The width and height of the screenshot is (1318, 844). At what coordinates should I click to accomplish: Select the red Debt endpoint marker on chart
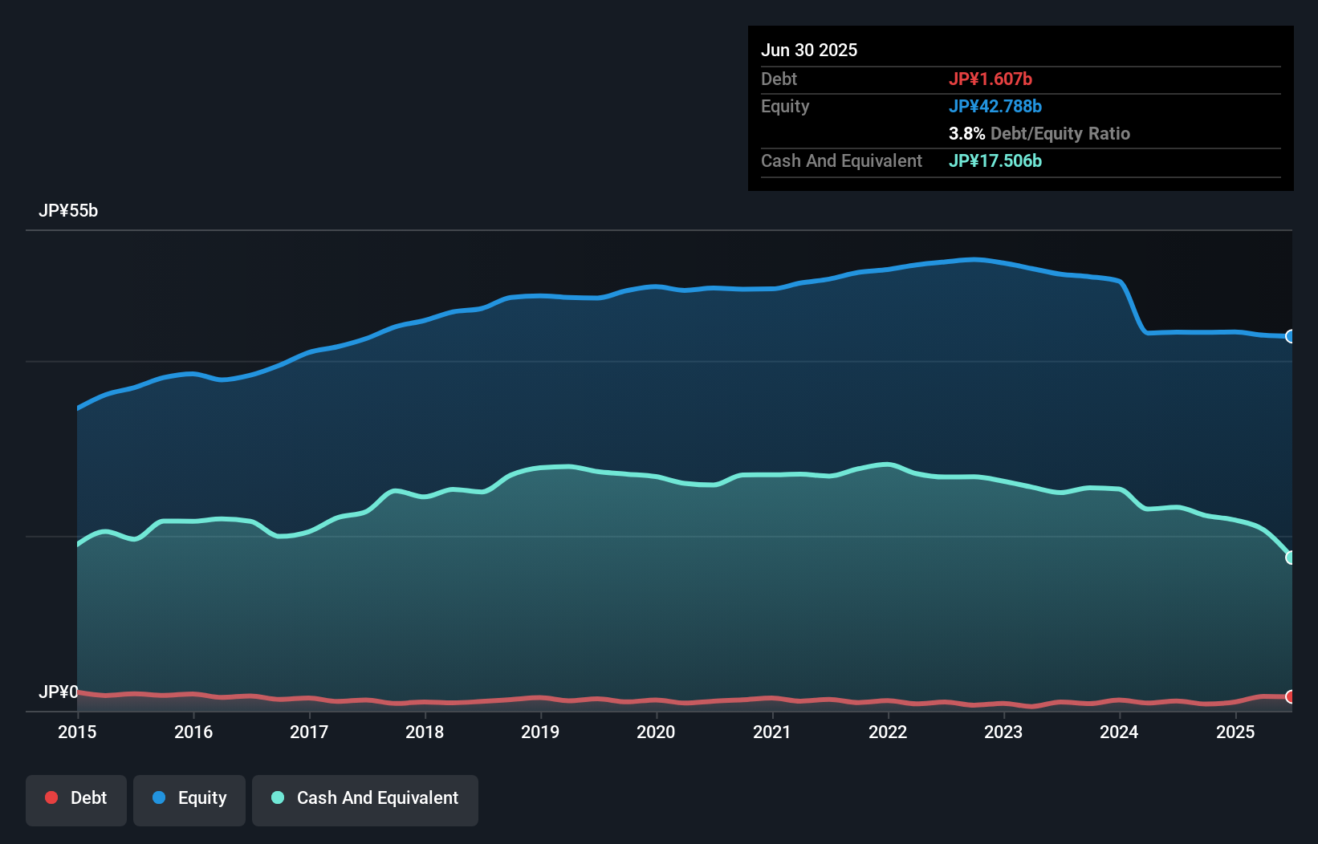1291,698
